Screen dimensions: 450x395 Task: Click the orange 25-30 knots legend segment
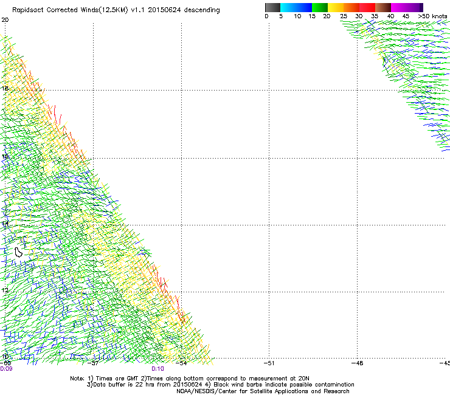point(351,7)
